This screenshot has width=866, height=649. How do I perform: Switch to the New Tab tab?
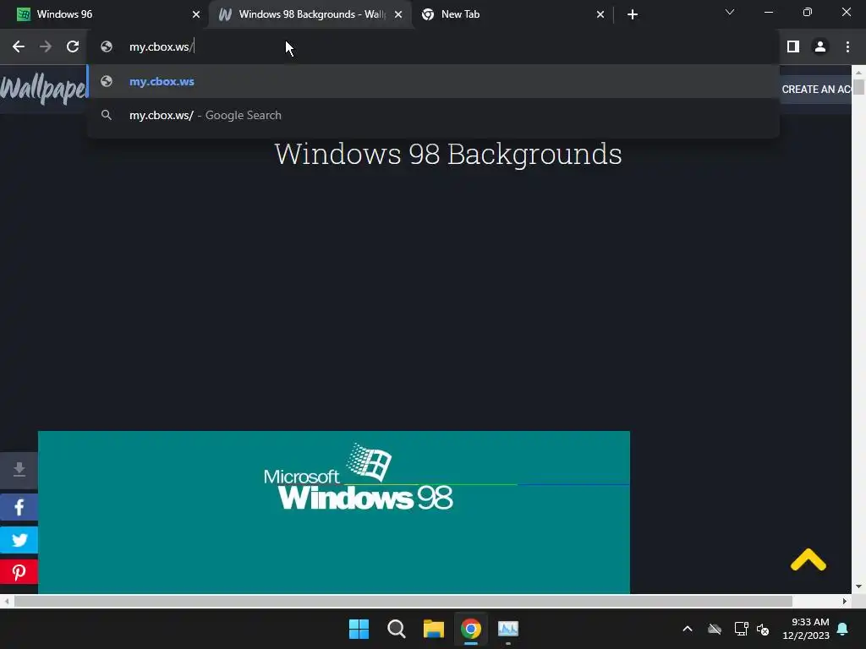(512, 14)
